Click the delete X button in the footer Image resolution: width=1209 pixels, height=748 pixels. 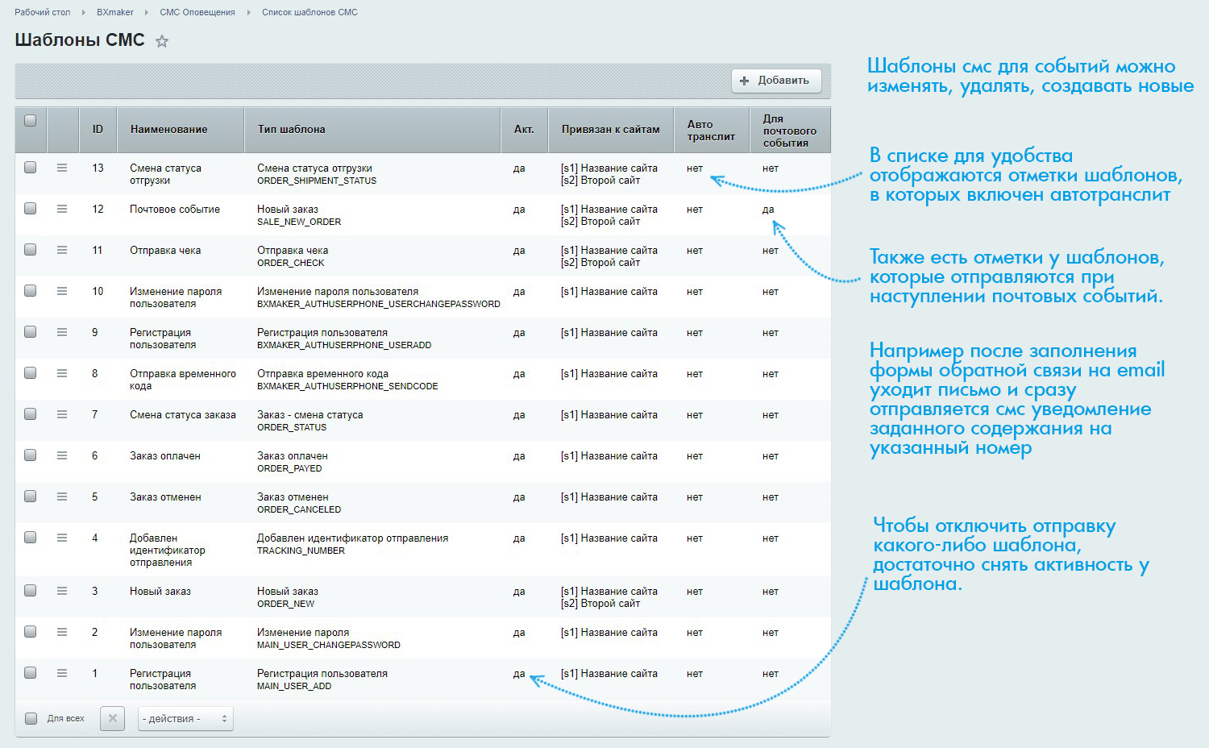pyautogui.click(x=112, y=718)
